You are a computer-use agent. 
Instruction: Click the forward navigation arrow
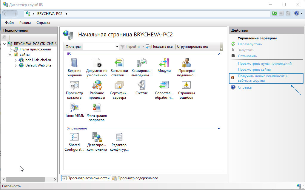[x=15, y=14]
